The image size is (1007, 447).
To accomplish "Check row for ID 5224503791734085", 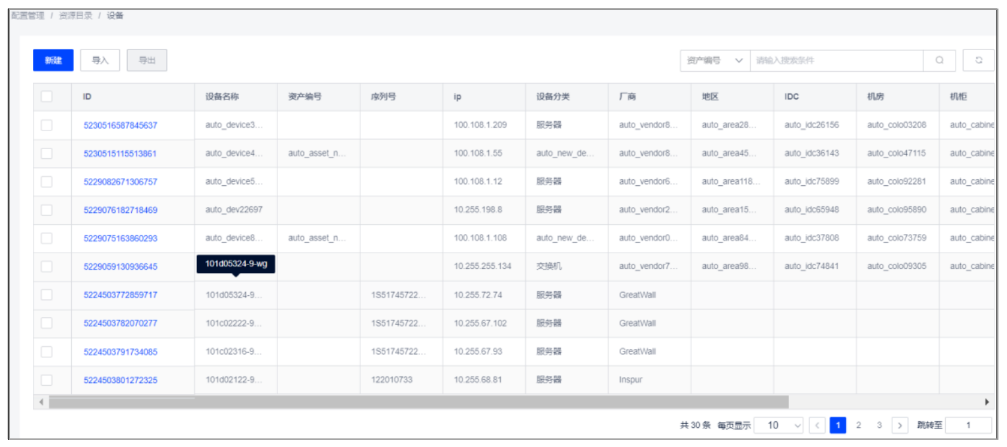I will (x=46, y=351).
